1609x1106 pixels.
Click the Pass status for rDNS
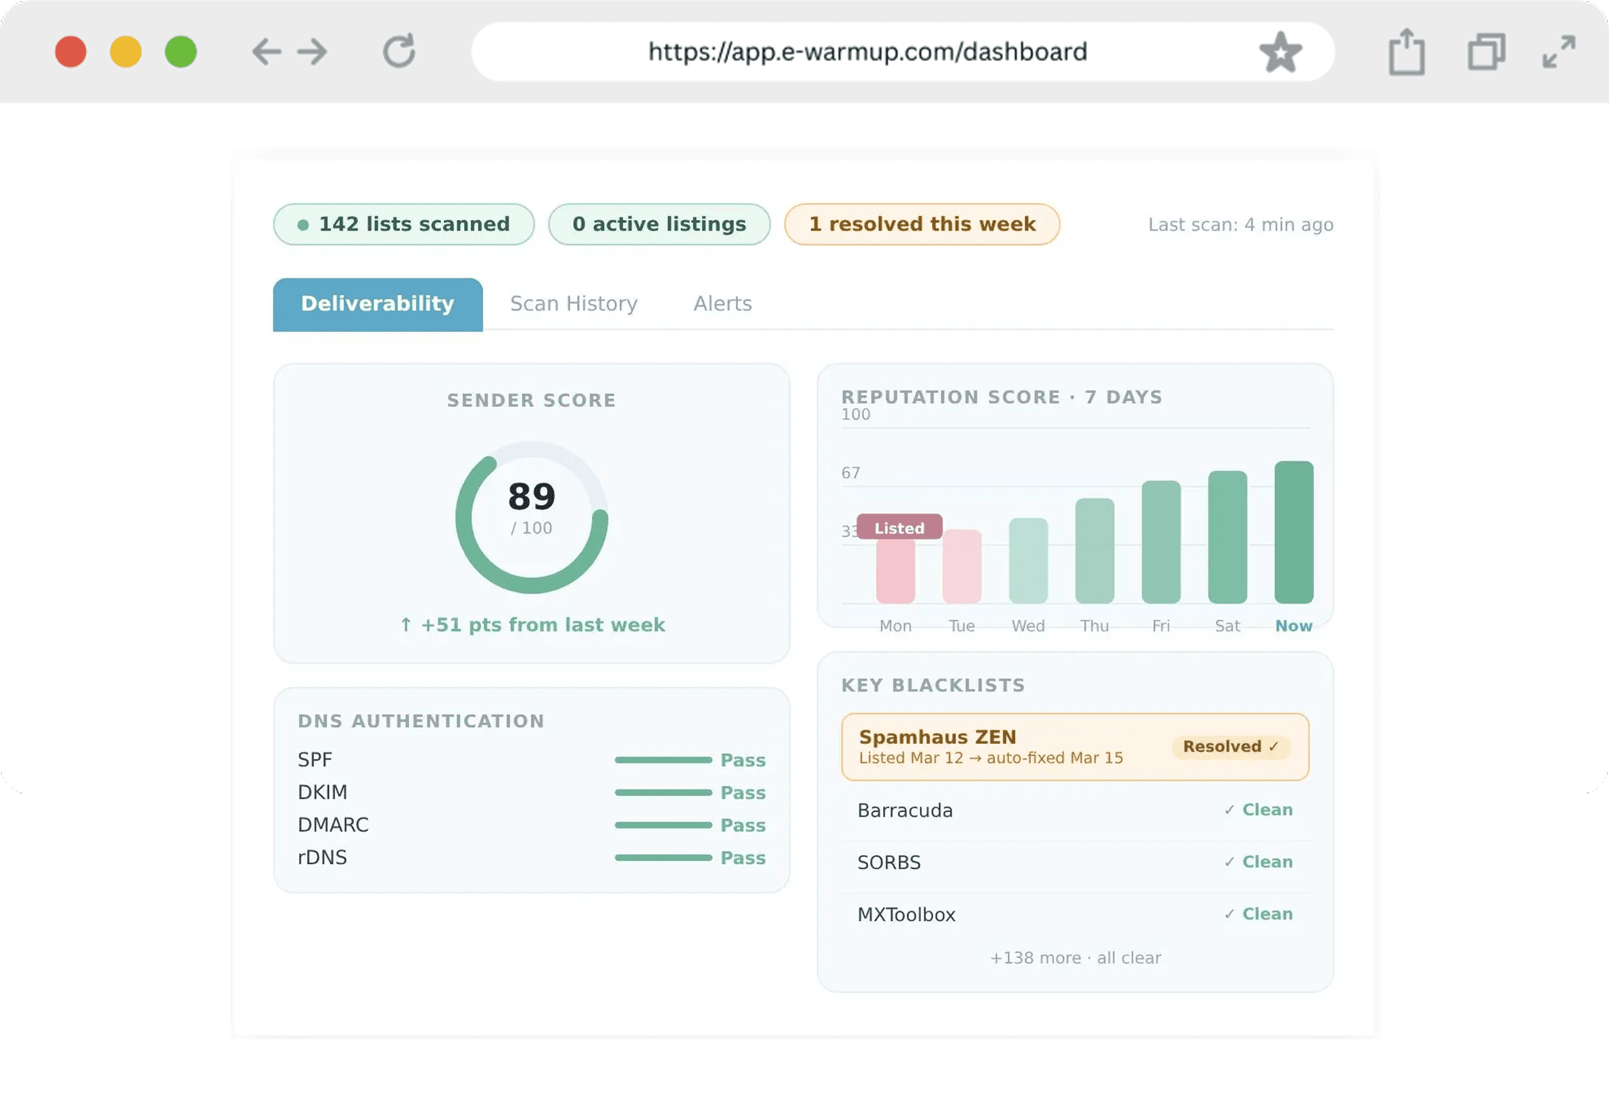[743, 858]
